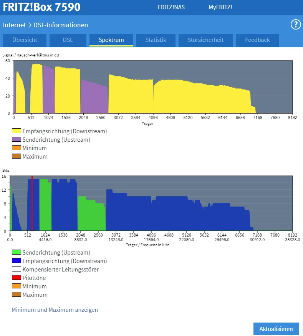This screenshot has width=303, height=336.
Task: Click red Pilottöne legend swatch
Action: coord(17,278)
